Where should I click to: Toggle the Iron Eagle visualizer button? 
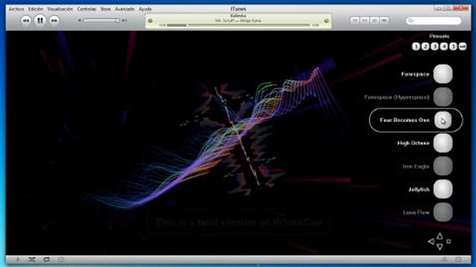(x=443, y=166)
